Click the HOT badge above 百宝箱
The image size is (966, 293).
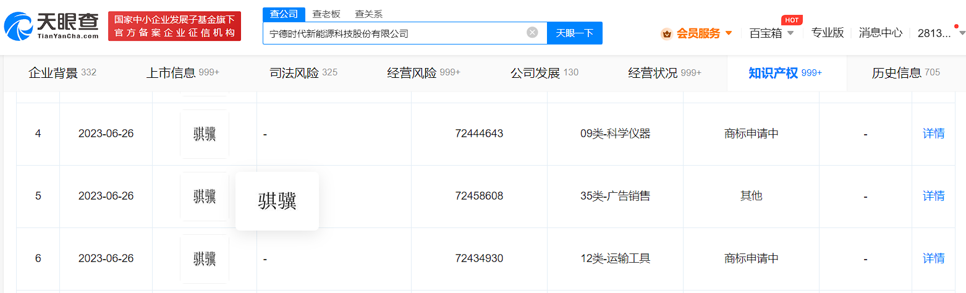(792, 20)
